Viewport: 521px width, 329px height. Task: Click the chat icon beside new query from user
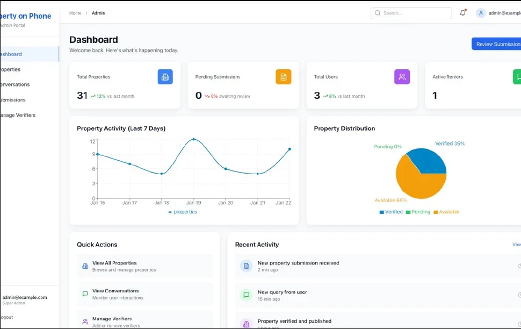[x=246, y=295]
